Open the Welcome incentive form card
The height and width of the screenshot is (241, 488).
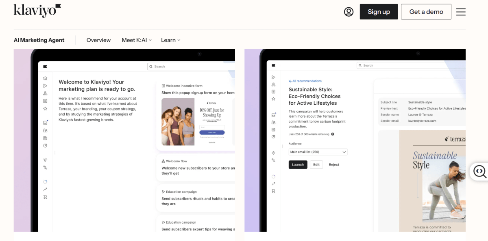196,114
